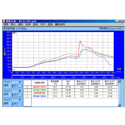
Task: Click the speed setting text 1.55 M/Min
Action: (15, 29)
